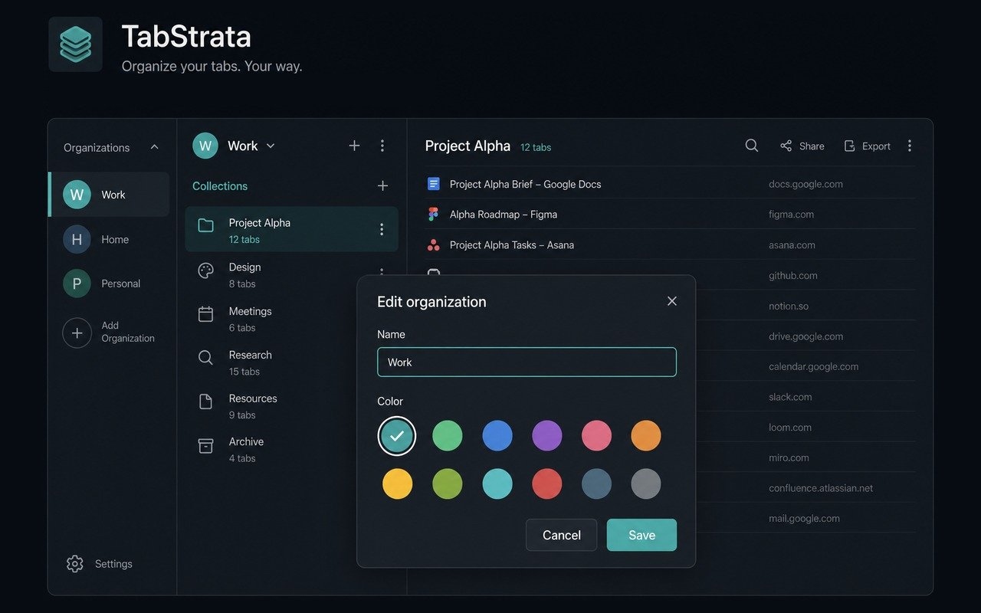Click the Add Organization plus icon

coord(77,333)
